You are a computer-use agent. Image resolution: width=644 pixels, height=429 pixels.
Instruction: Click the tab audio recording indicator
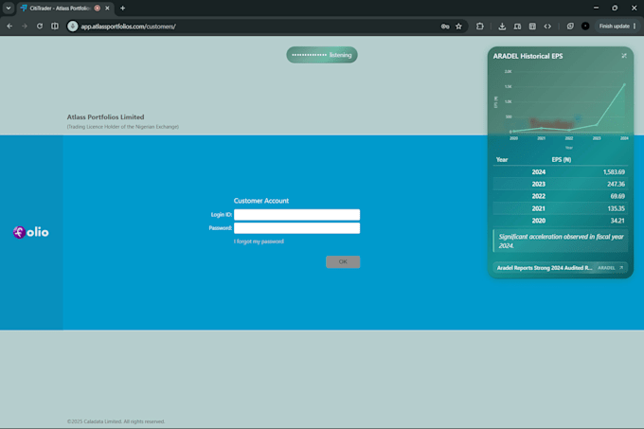[x=98, y=9]
